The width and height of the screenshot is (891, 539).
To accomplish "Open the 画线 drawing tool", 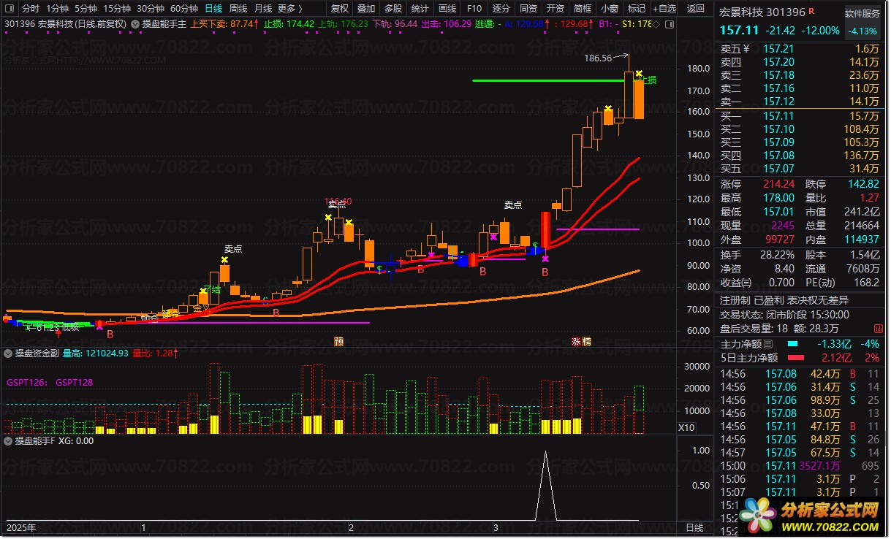I will coord(447,9).
